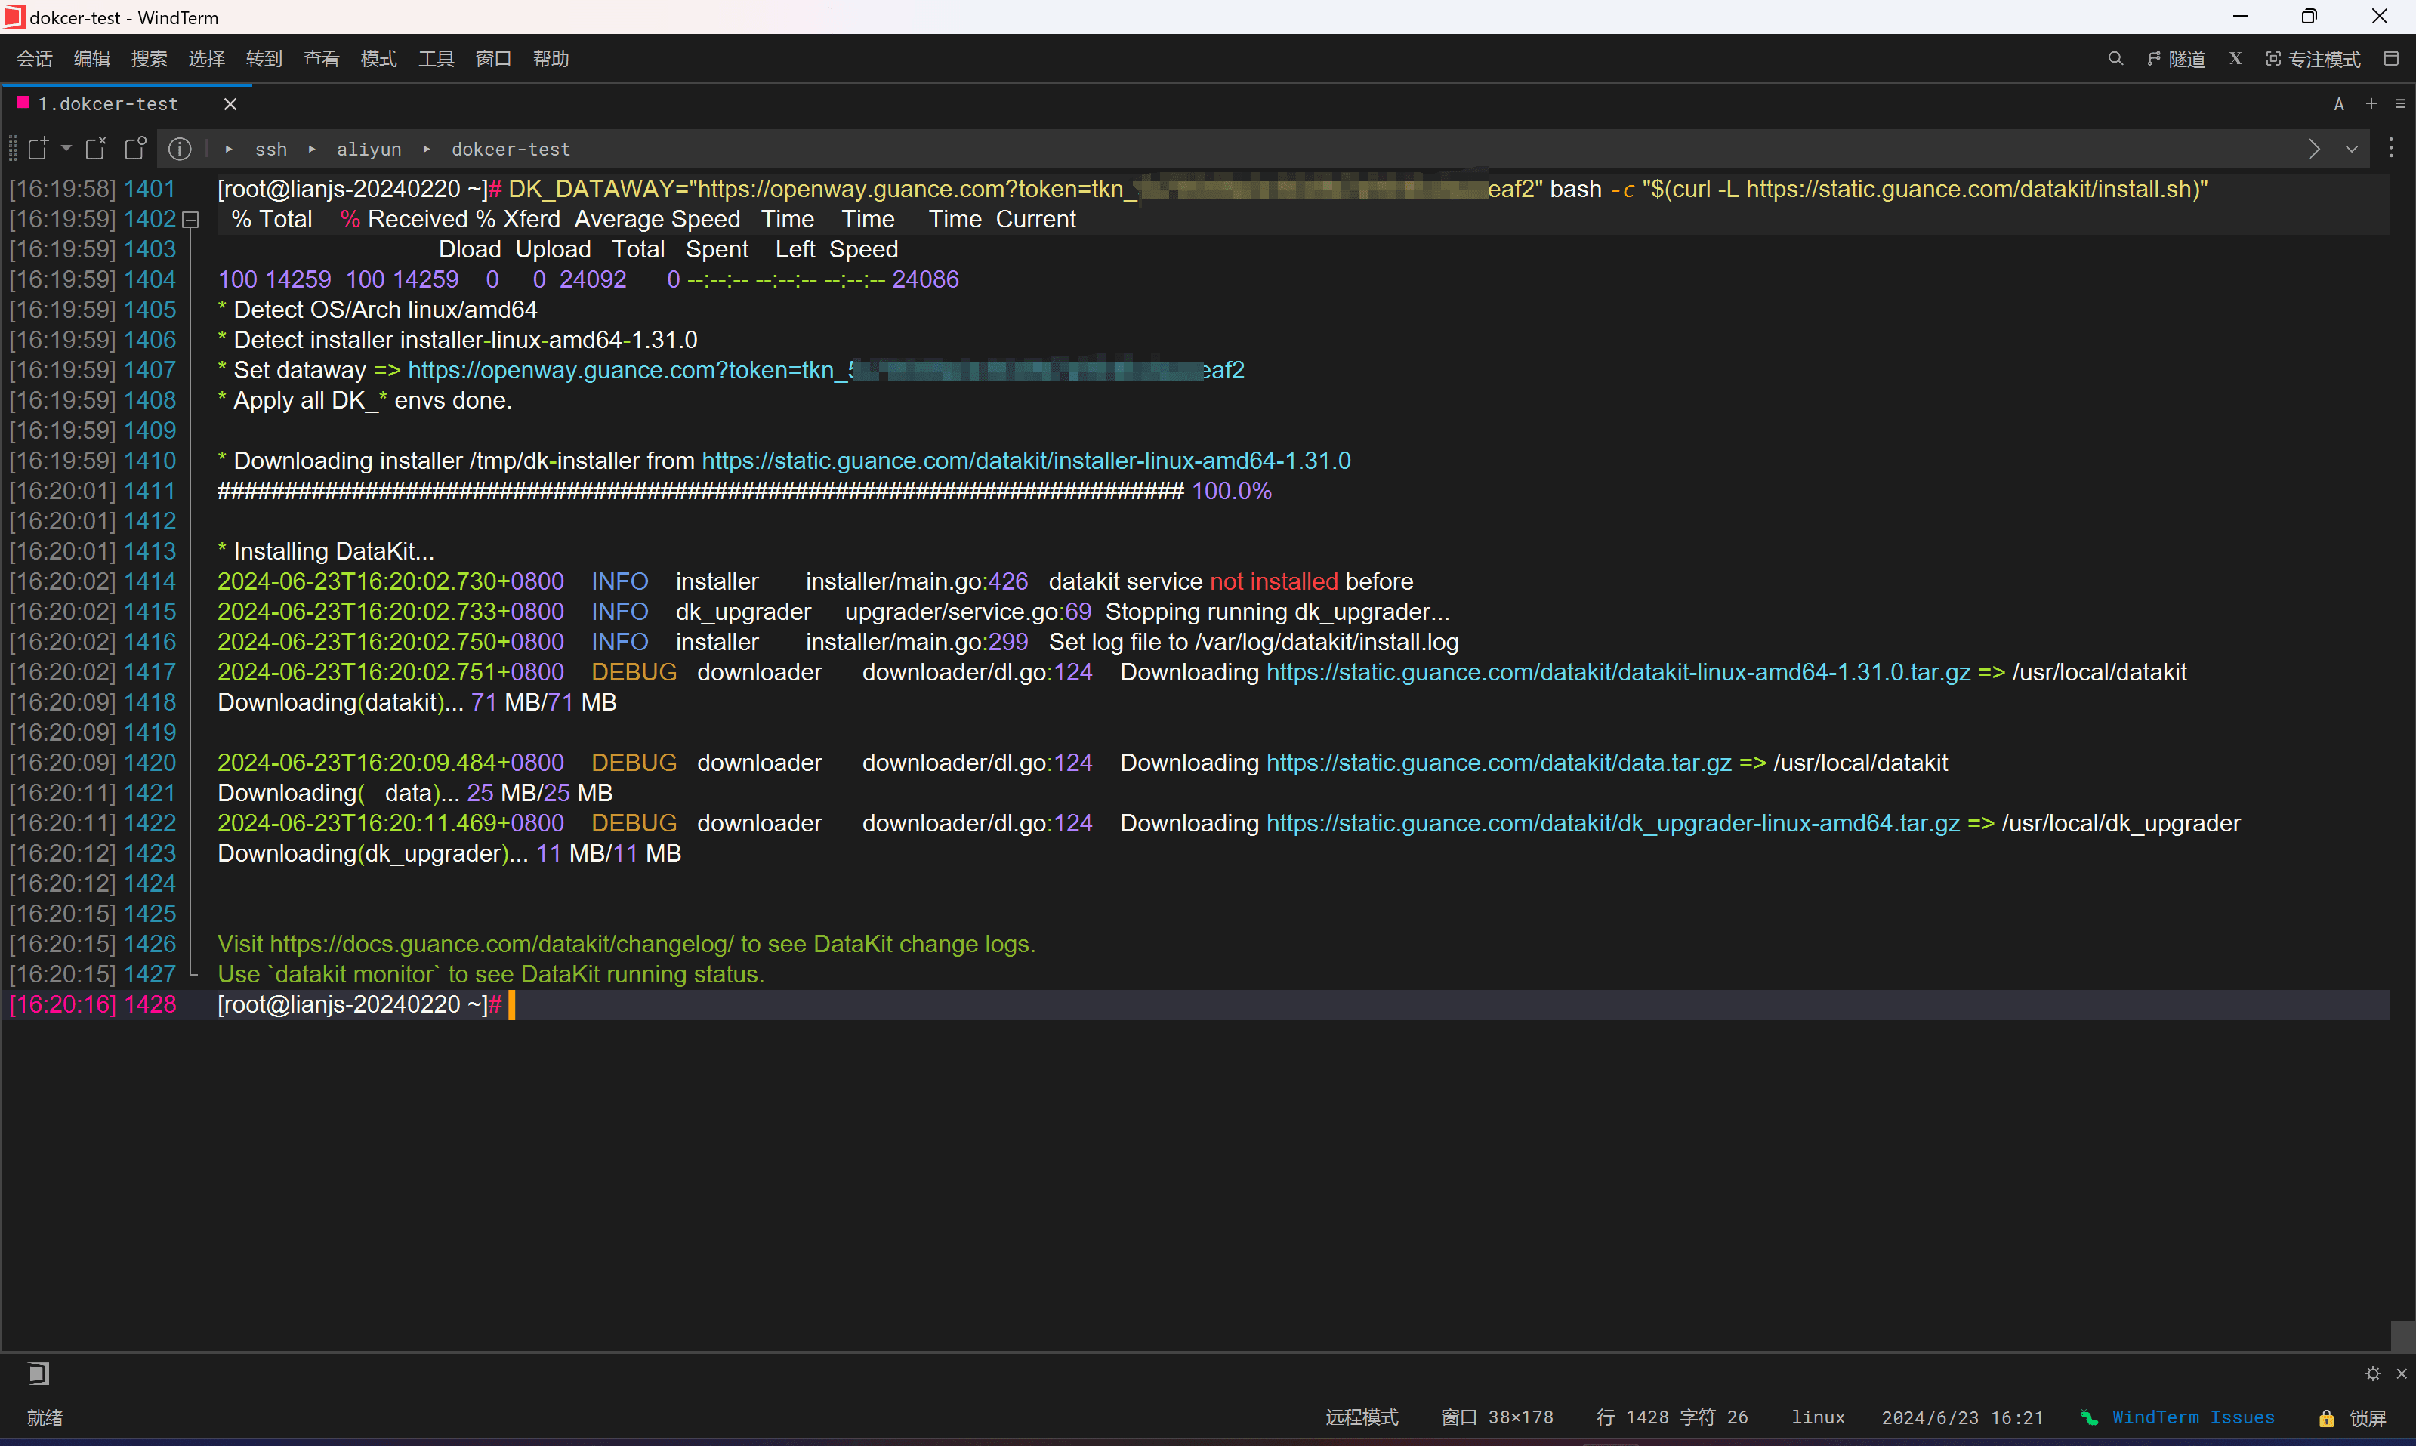The image size is (2416, 1446).
Task: Click the vertical scrollbar thumb at bottom right
Action: click(2402, 1334)
